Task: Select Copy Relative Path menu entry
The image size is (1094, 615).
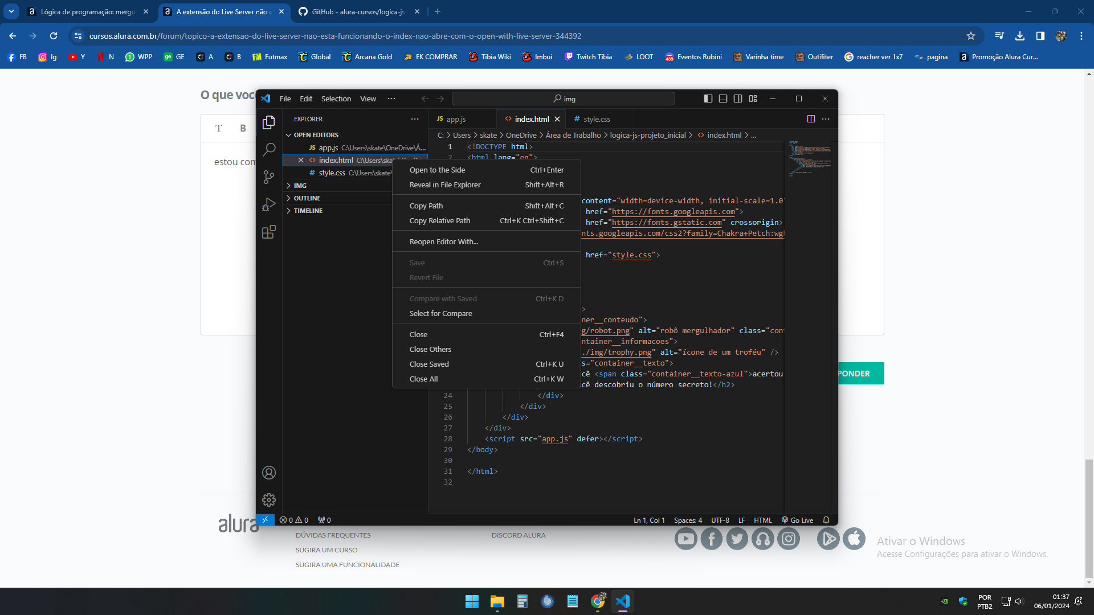Action: pos(487,220)
